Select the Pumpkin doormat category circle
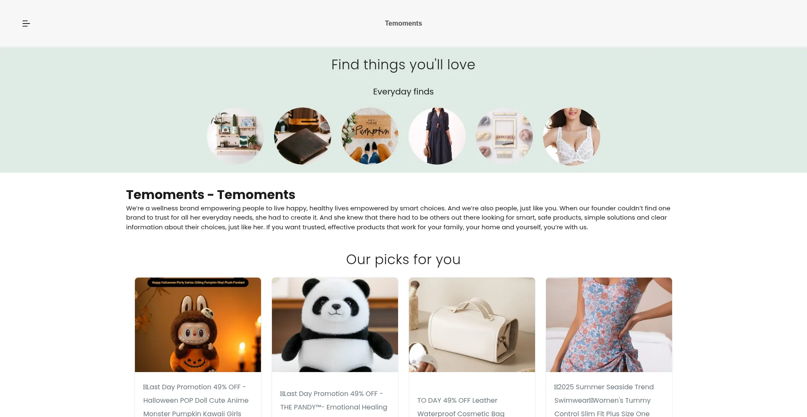This screenshot has width=807, height=417. click(370, 136)
